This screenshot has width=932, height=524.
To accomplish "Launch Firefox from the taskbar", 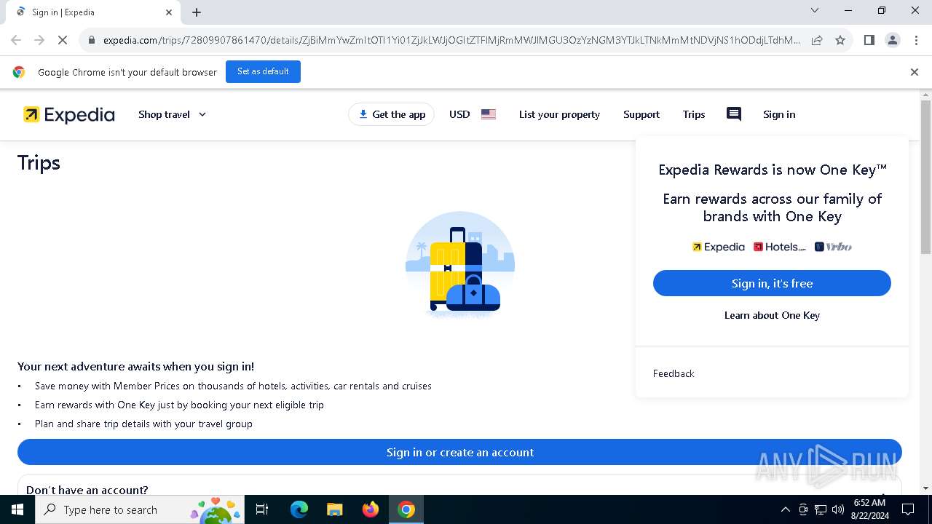I will click(371, 509).
